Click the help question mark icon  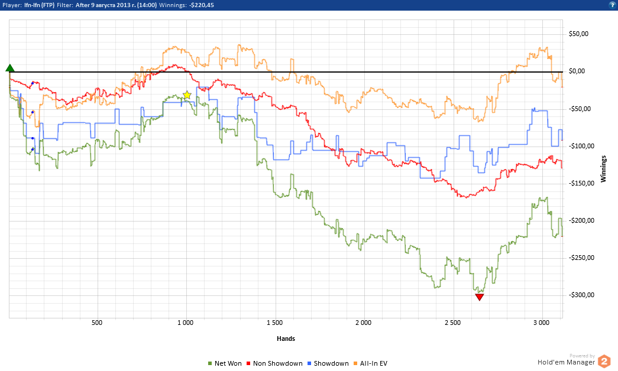[x=613, y=5]
